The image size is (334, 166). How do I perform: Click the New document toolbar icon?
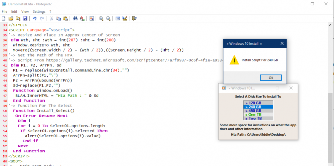tap(4, 18)
